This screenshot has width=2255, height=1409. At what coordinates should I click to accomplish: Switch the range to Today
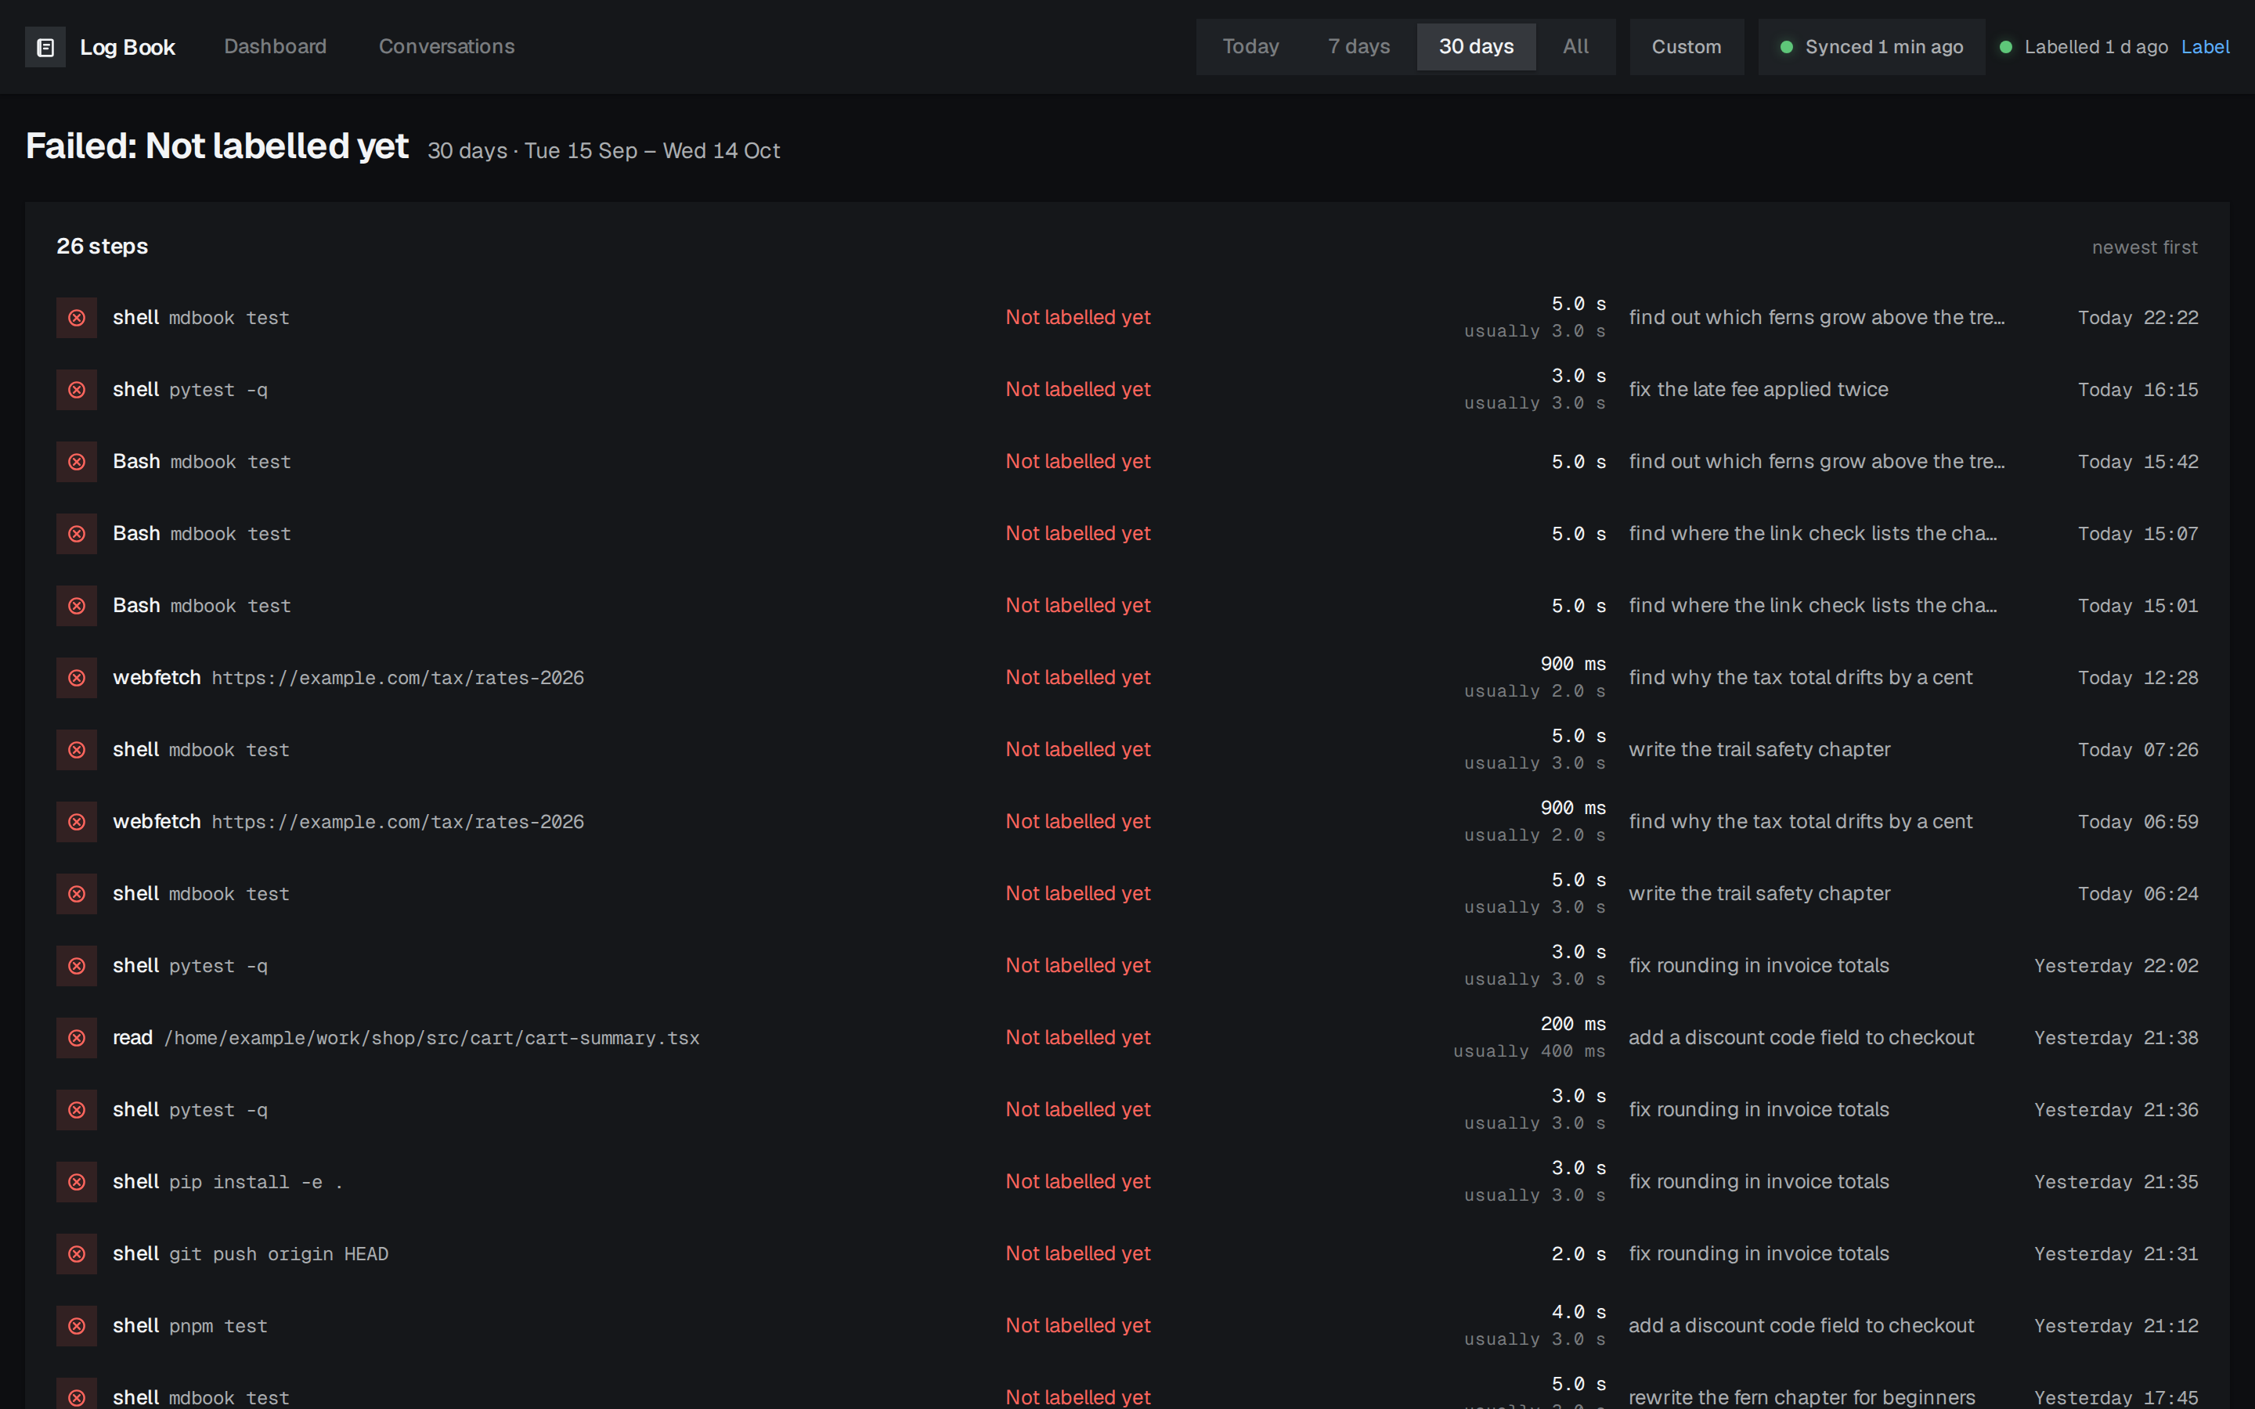tap(1250, 47)
